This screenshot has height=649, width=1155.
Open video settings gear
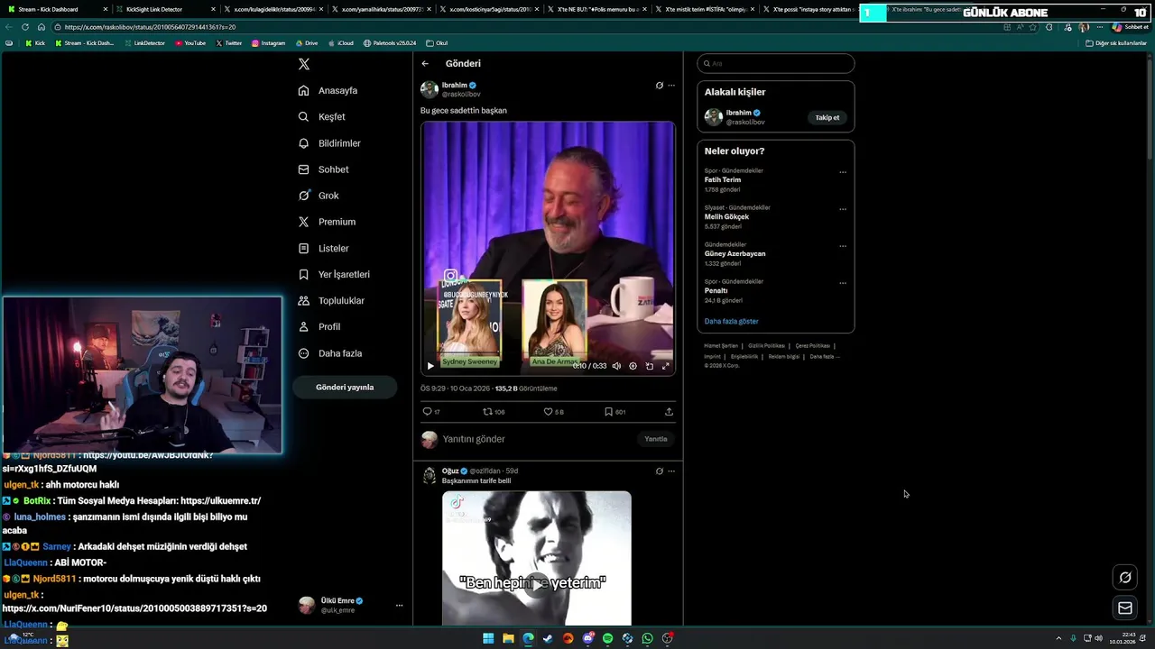(633, 366)
